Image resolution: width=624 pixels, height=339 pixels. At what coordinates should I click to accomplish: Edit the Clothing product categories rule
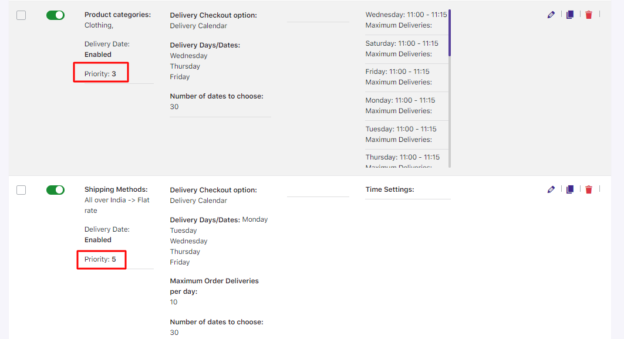tap(551, 15)
